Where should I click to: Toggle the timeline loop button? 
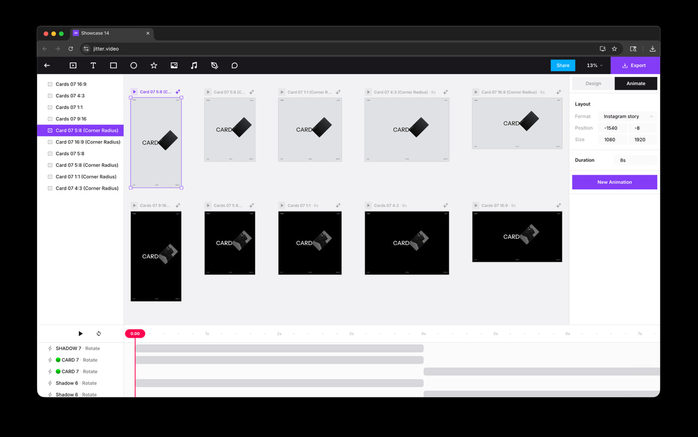coord(99,334)
